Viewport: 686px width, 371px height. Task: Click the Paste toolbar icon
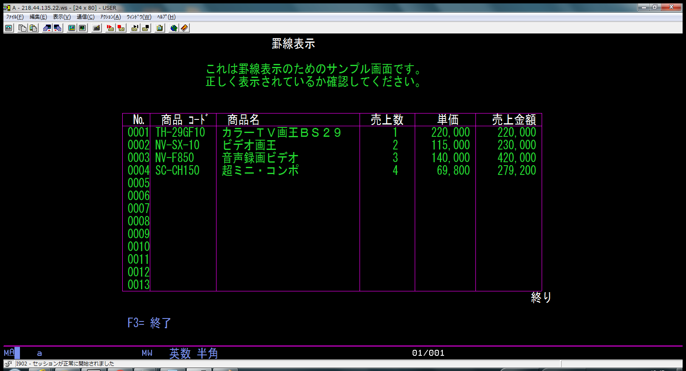(x=33, y=28)
